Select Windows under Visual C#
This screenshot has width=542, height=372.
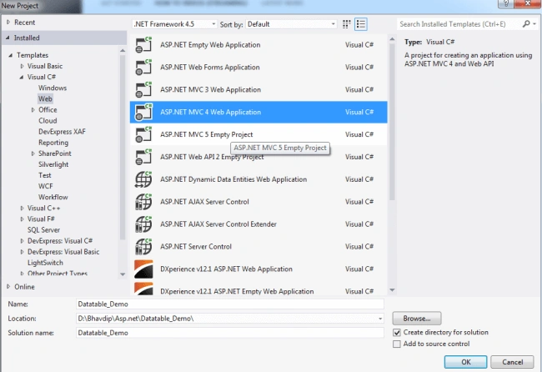[53, 88]
